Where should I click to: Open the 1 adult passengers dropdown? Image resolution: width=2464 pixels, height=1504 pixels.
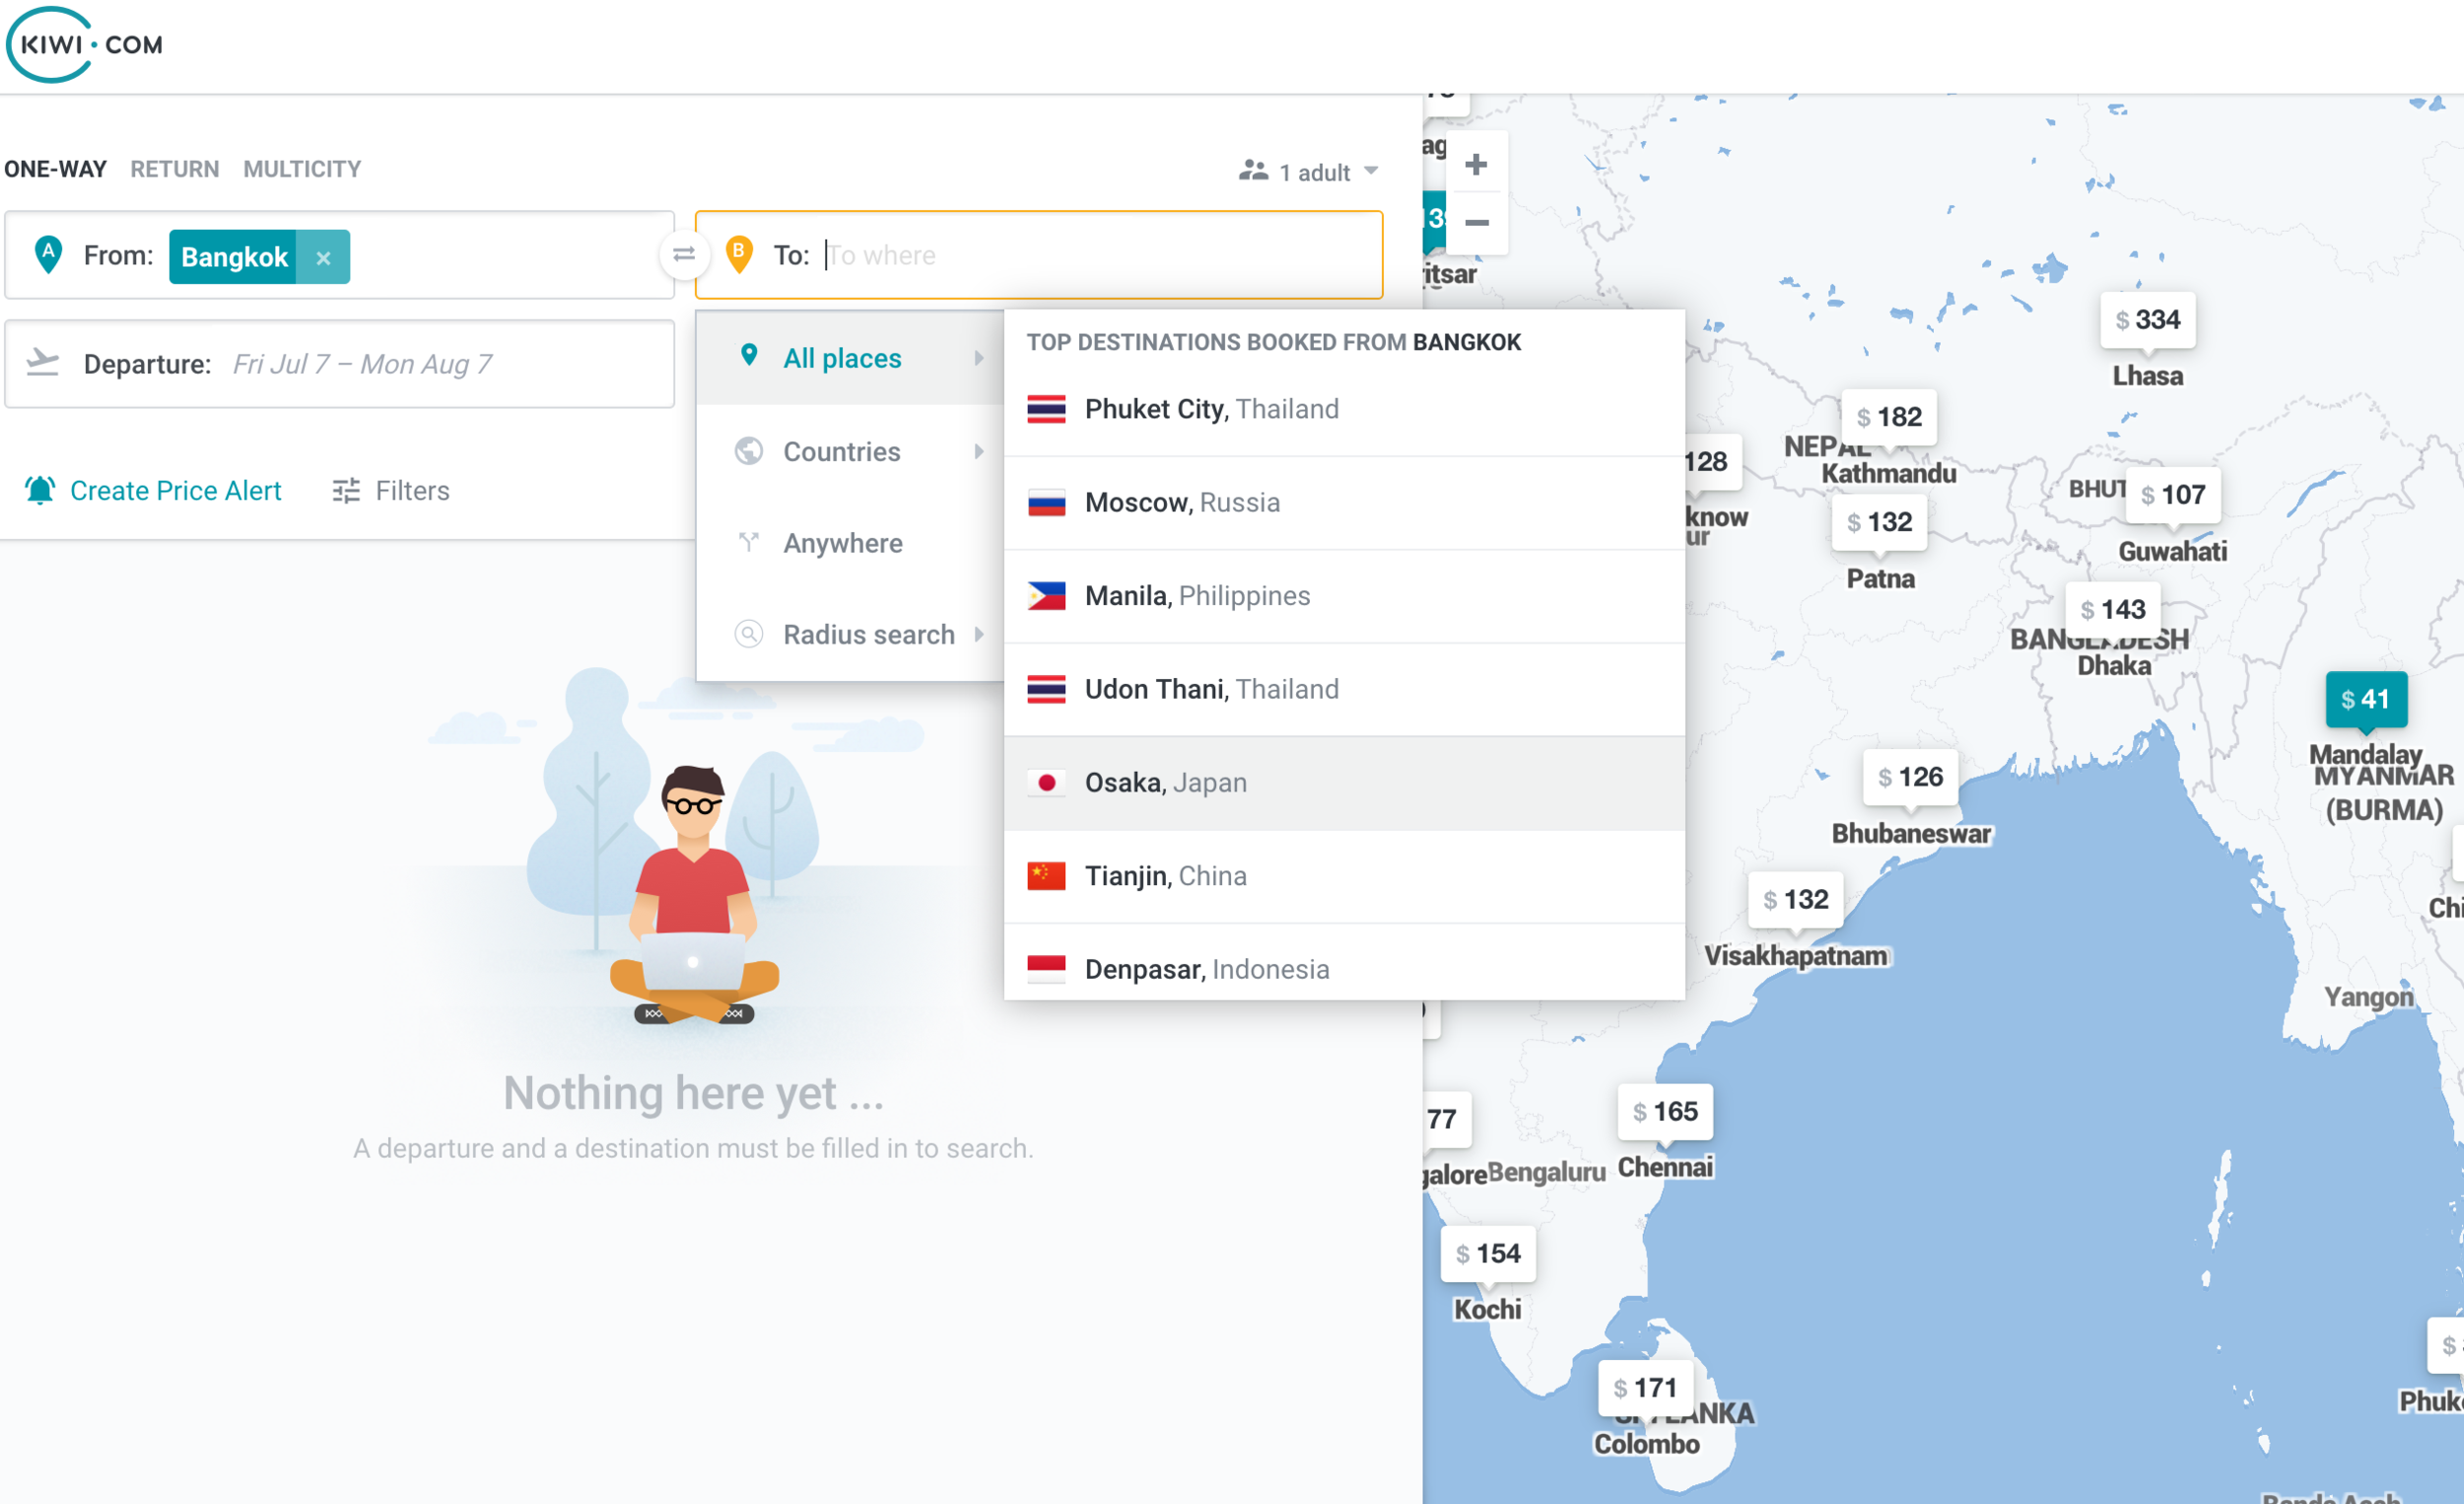coord(1308,171)
